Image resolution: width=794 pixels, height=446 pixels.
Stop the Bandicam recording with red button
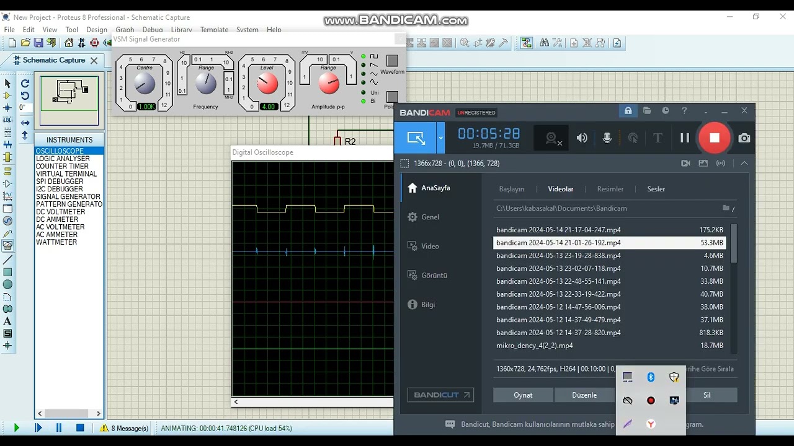coord(715,138)
